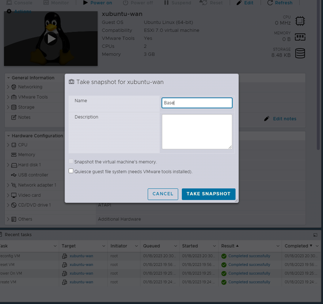This screenshot has width=323, height=304.
Task: Click the Take Snapshot button
Action: [x=208, y=194]
